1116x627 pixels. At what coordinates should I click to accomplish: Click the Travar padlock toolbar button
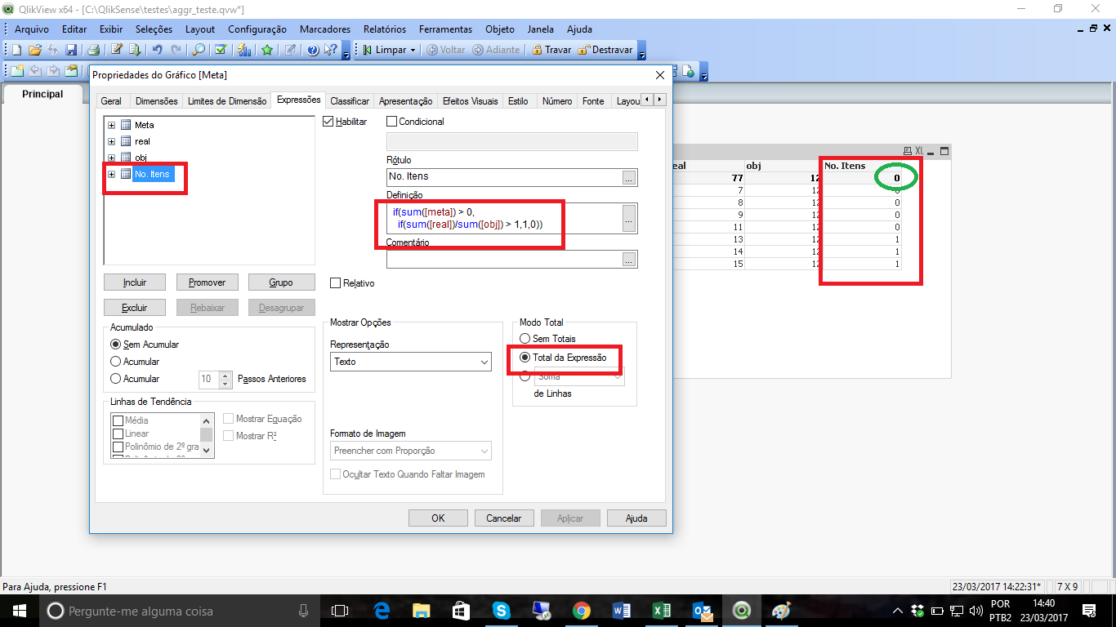click(551, 50)
